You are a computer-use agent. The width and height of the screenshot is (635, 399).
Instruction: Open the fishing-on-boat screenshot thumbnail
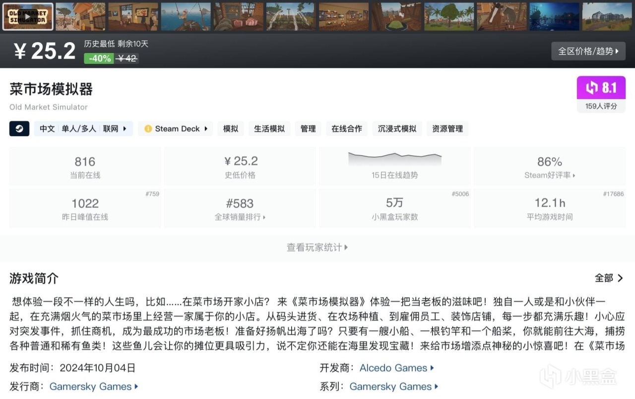(x=186, y=16)
